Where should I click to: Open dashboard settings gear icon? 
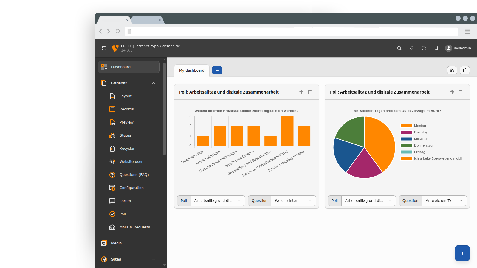click(x=452, y=70)
